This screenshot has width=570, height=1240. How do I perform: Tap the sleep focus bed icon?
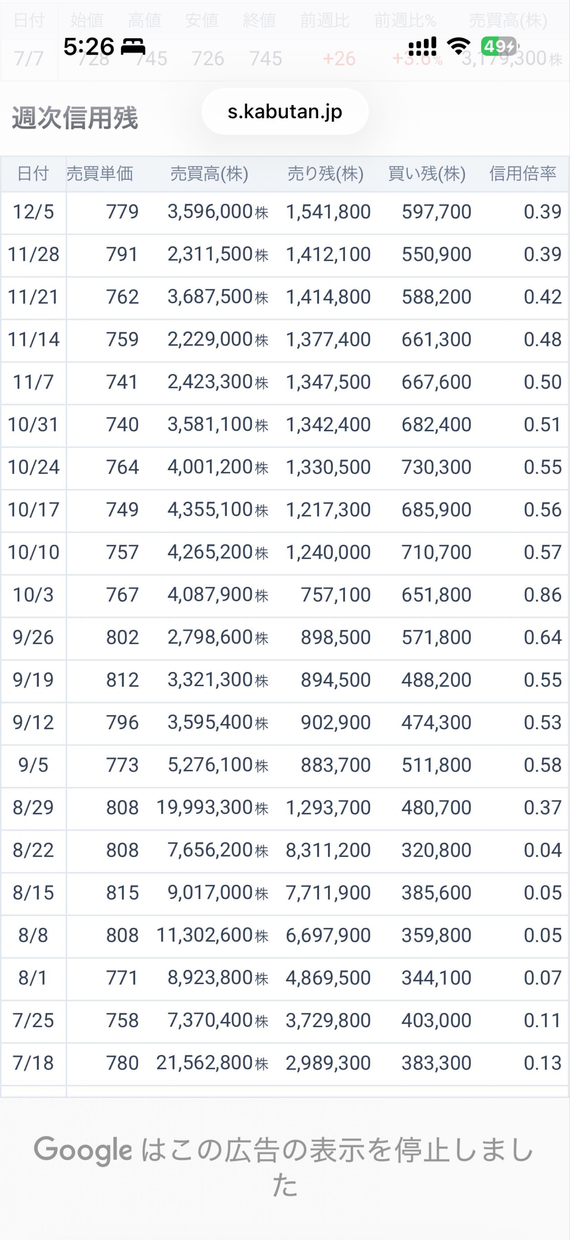(x=133, y=47)
